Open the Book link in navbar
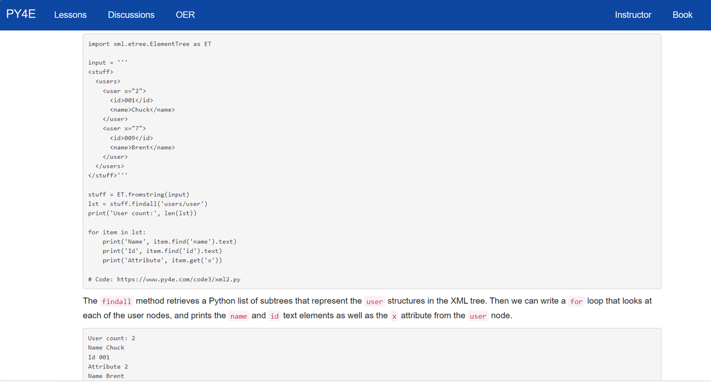This screenshot has height=382, width=711. (x=682, y=15)
